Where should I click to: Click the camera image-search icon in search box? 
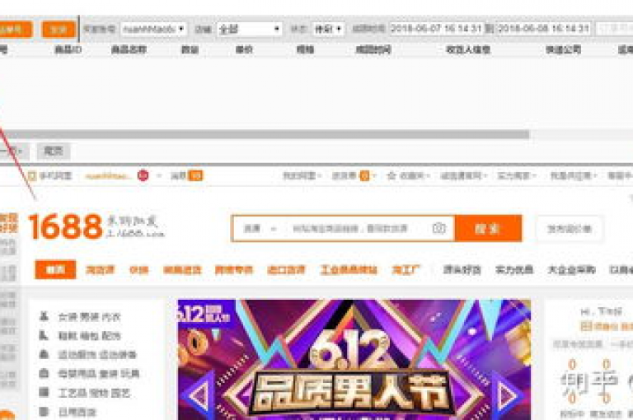[438, 228]
